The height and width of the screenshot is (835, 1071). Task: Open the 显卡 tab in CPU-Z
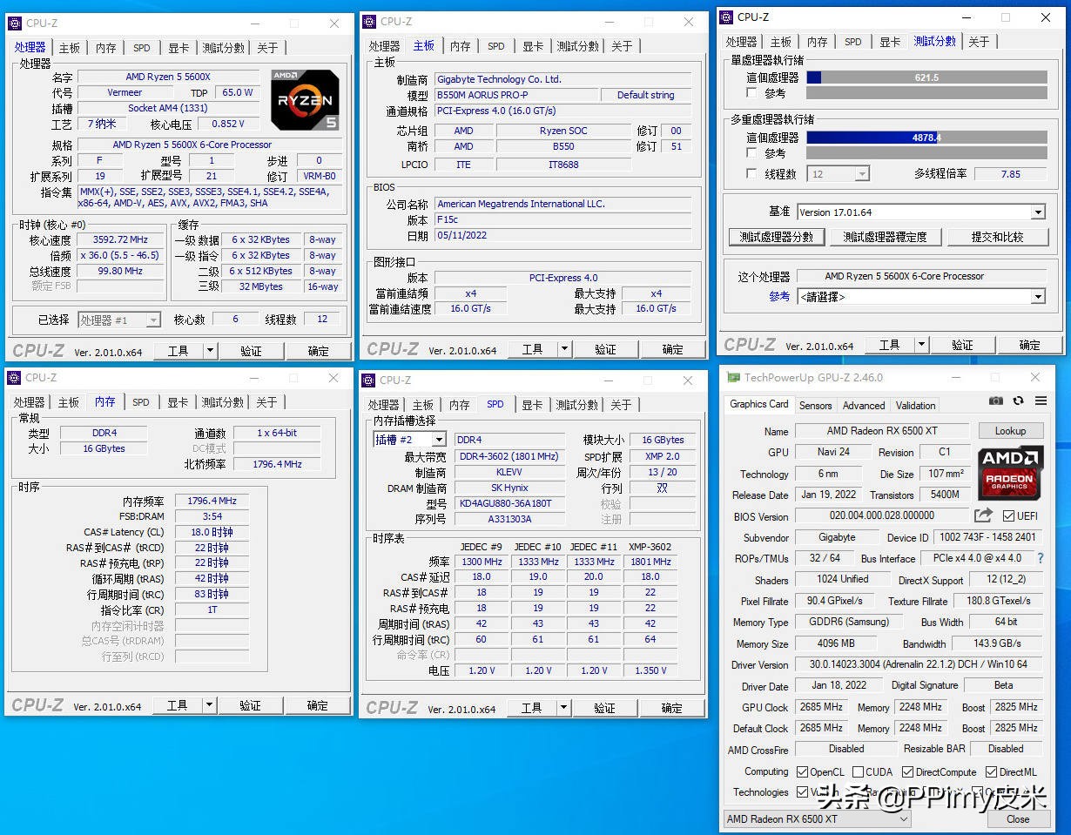[x=178, y=48]
